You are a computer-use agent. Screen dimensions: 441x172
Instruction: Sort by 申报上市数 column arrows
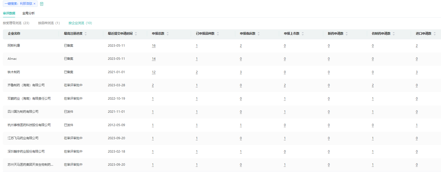[303, 34]
